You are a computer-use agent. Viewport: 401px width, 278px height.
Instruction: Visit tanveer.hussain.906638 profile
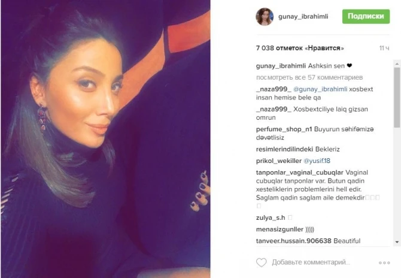click(294, 241)
